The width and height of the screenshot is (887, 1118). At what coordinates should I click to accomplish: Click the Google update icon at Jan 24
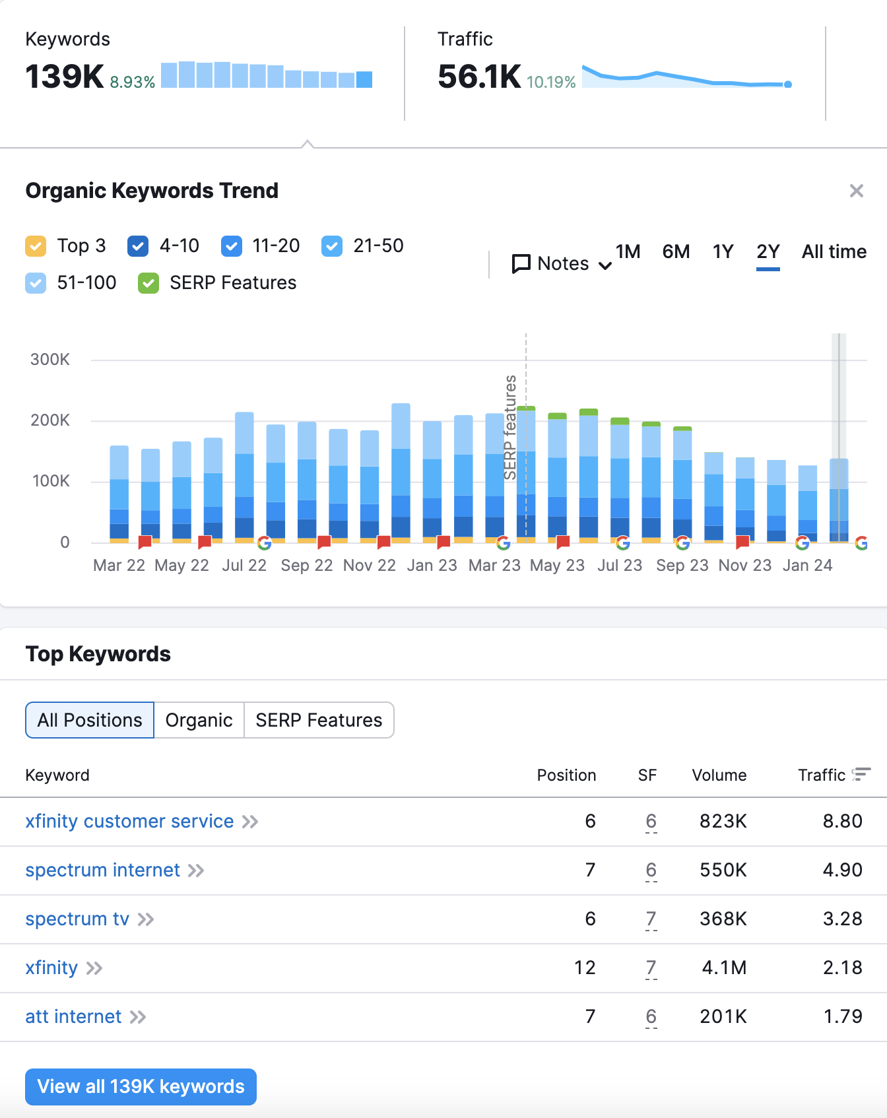(803, 543)
